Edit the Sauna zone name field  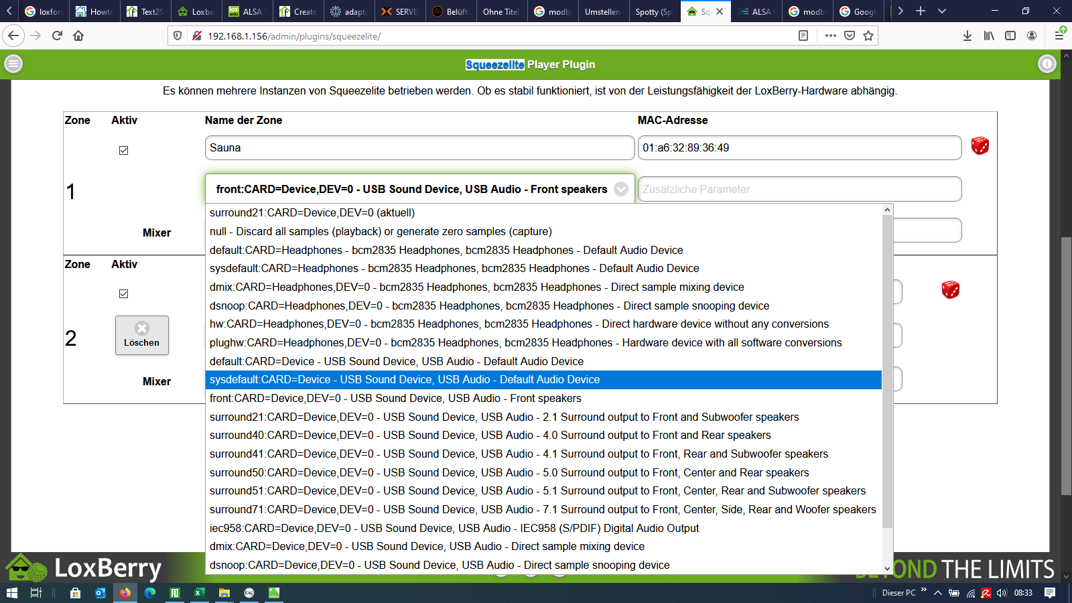pyautogui.click(x=419, y=147)
